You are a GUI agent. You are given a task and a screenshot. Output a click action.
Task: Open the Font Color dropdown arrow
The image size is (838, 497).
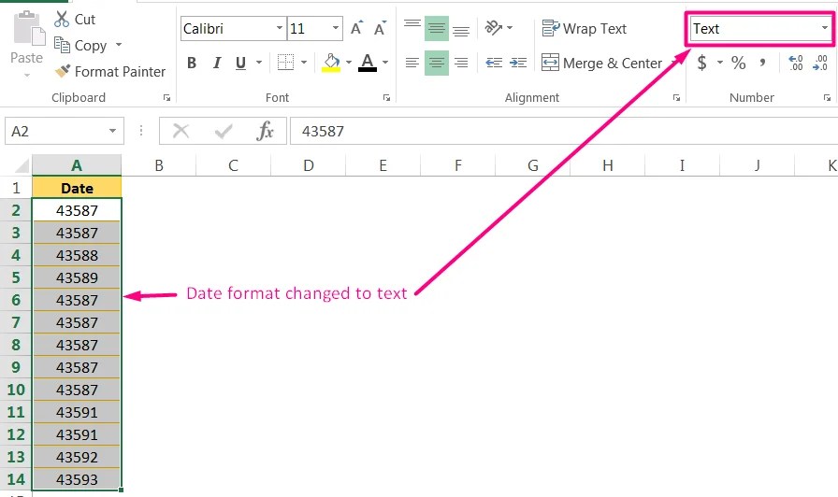(x=385, y=63)
